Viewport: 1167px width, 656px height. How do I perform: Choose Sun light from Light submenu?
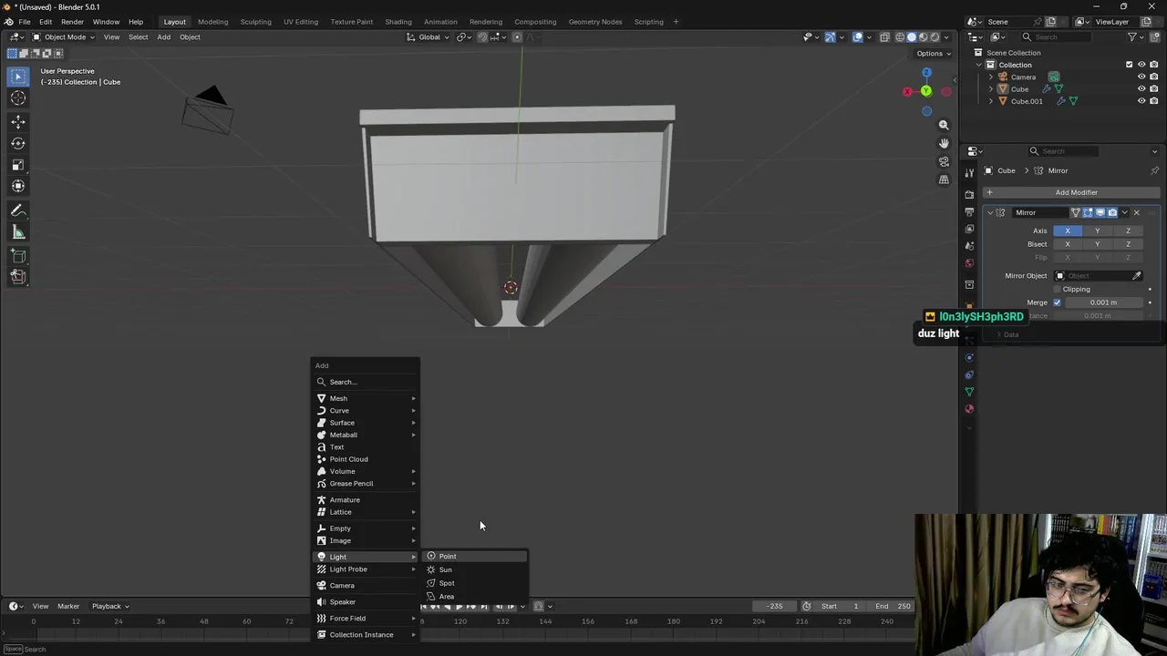pyautogui.click(x=474, y=569)
